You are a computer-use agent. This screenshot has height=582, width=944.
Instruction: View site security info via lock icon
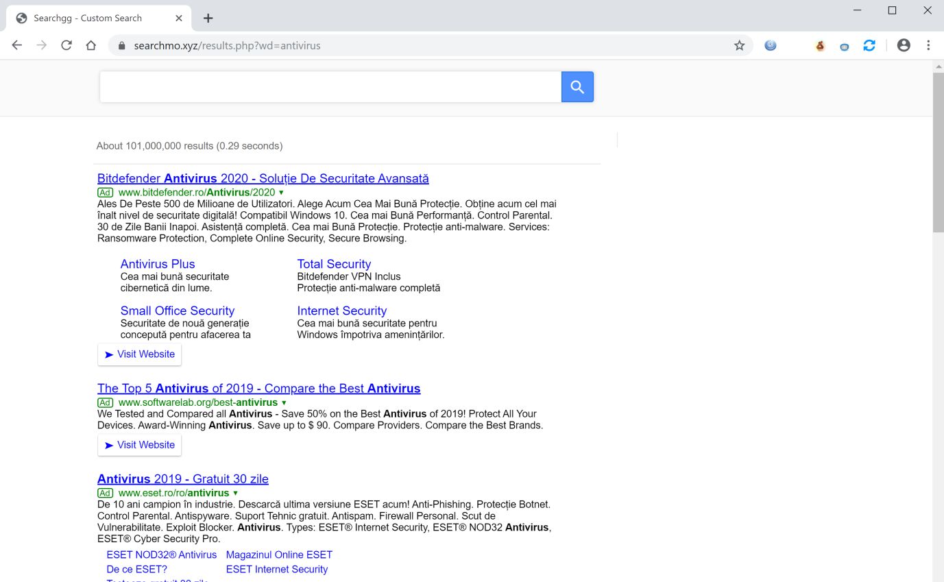tap(122, 46)
